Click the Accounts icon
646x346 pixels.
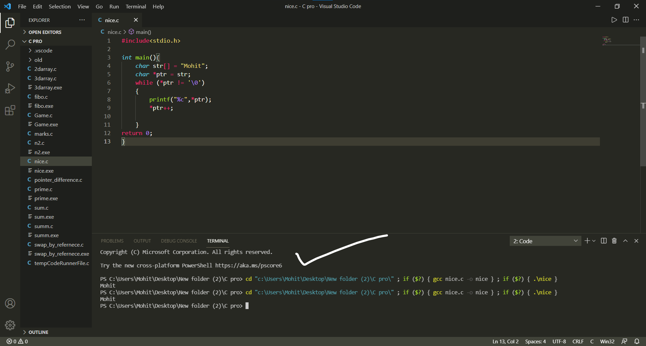[x=10, y=303]
